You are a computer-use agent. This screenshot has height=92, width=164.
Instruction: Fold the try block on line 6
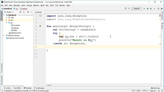pyautogui.click(x=46, y=33)
